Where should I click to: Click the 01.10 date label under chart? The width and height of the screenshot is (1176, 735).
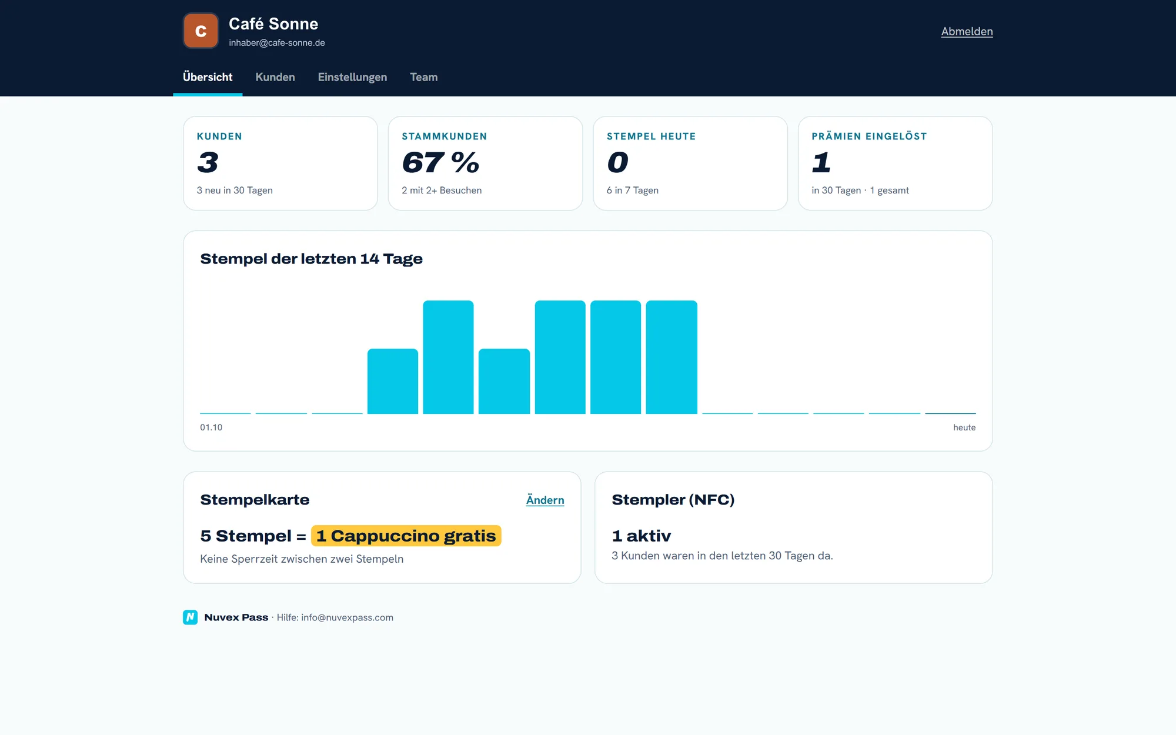coord(211,427)
